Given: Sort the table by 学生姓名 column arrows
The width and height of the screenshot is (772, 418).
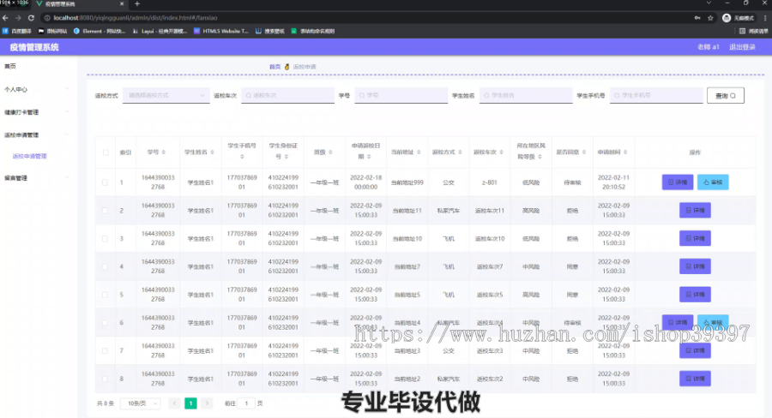Looking at the screenshot, I should tap(212, 152).
